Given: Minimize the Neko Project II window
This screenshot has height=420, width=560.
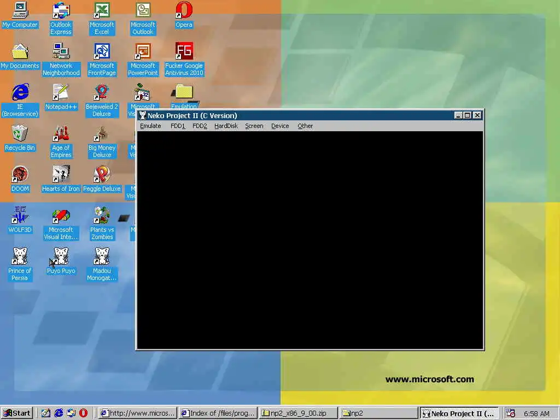Looking at the screenshot, I should (459, 115).
